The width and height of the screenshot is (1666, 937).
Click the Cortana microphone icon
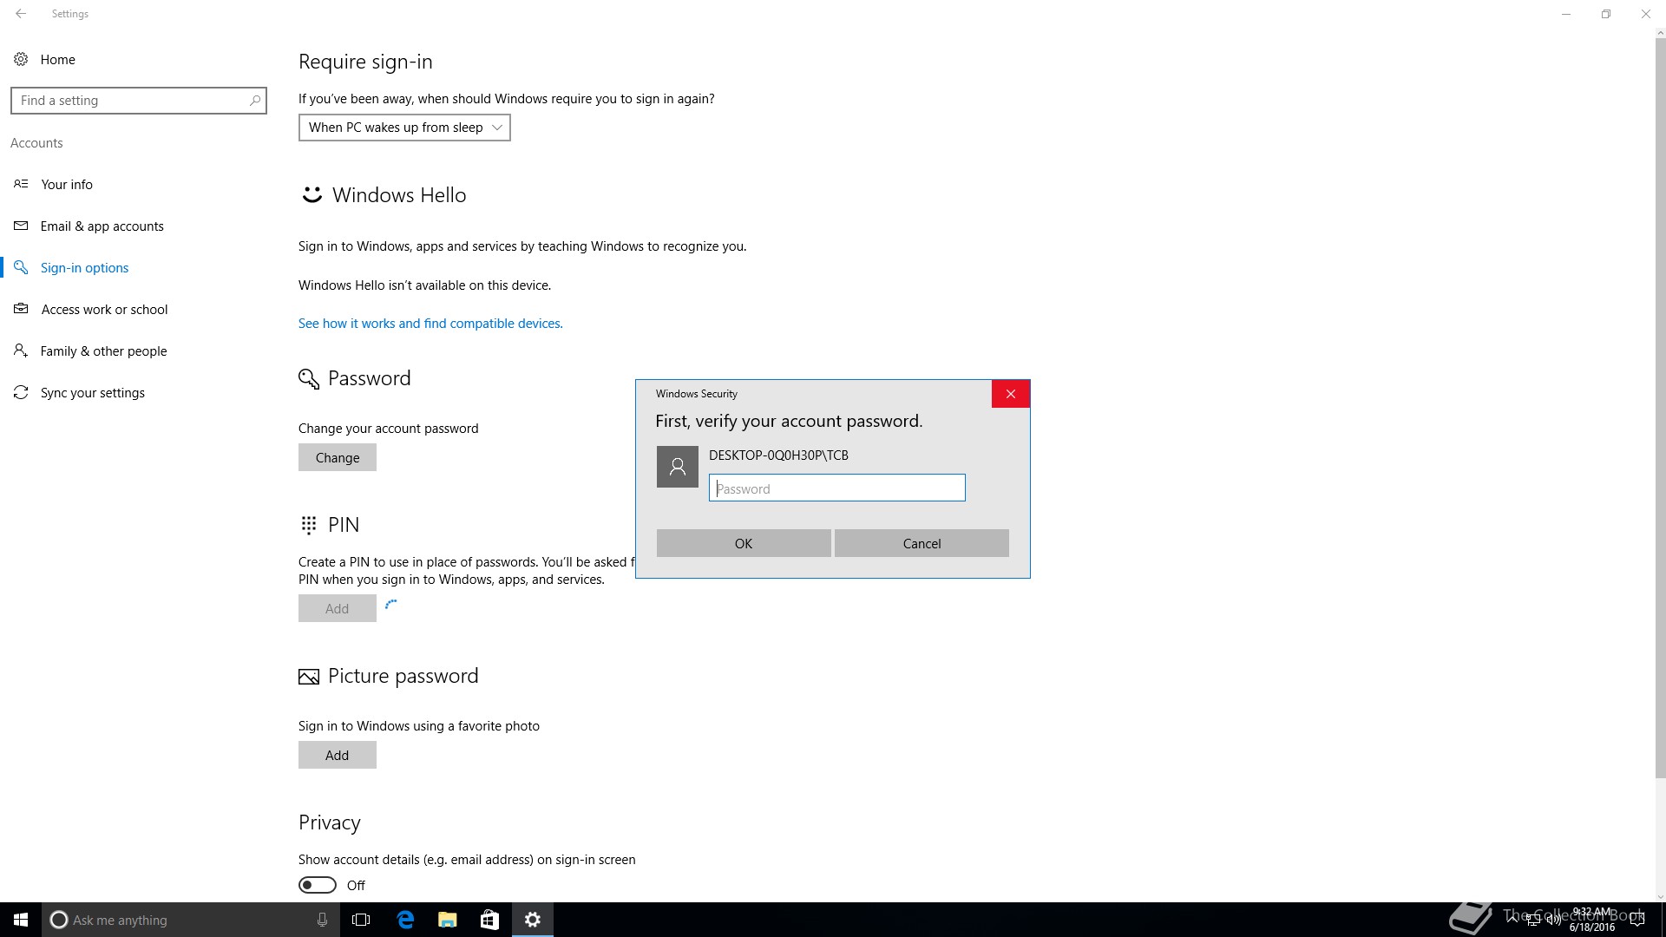322,920
